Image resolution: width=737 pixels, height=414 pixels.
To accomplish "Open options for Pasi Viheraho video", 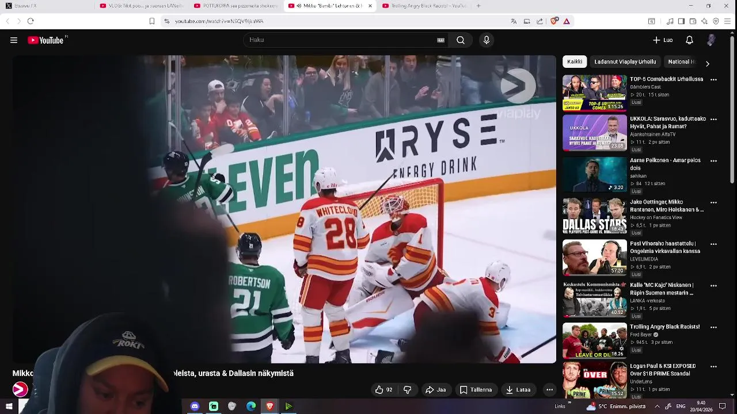I will click(x=713, y=244).
